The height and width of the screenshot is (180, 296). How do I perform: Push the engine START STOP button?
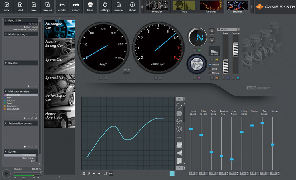tap(197, 64)
